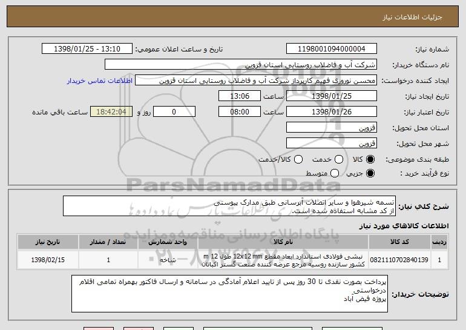The image size is (466, 330).
Task: Select the کالا/خدمت radio button
Action: 298,159
